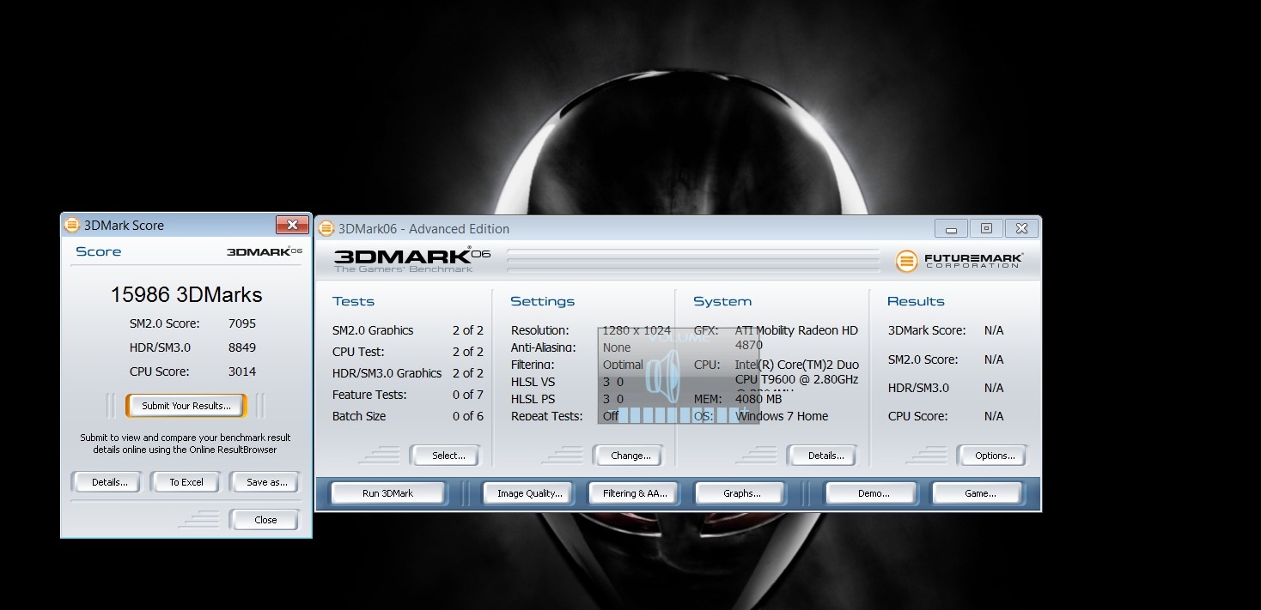Image resolution: width=1261 pixels, height=610 pixels.
Task: Maximize the 3DMark06 Advanced Edition window
Action: click(x=986, y=228)
